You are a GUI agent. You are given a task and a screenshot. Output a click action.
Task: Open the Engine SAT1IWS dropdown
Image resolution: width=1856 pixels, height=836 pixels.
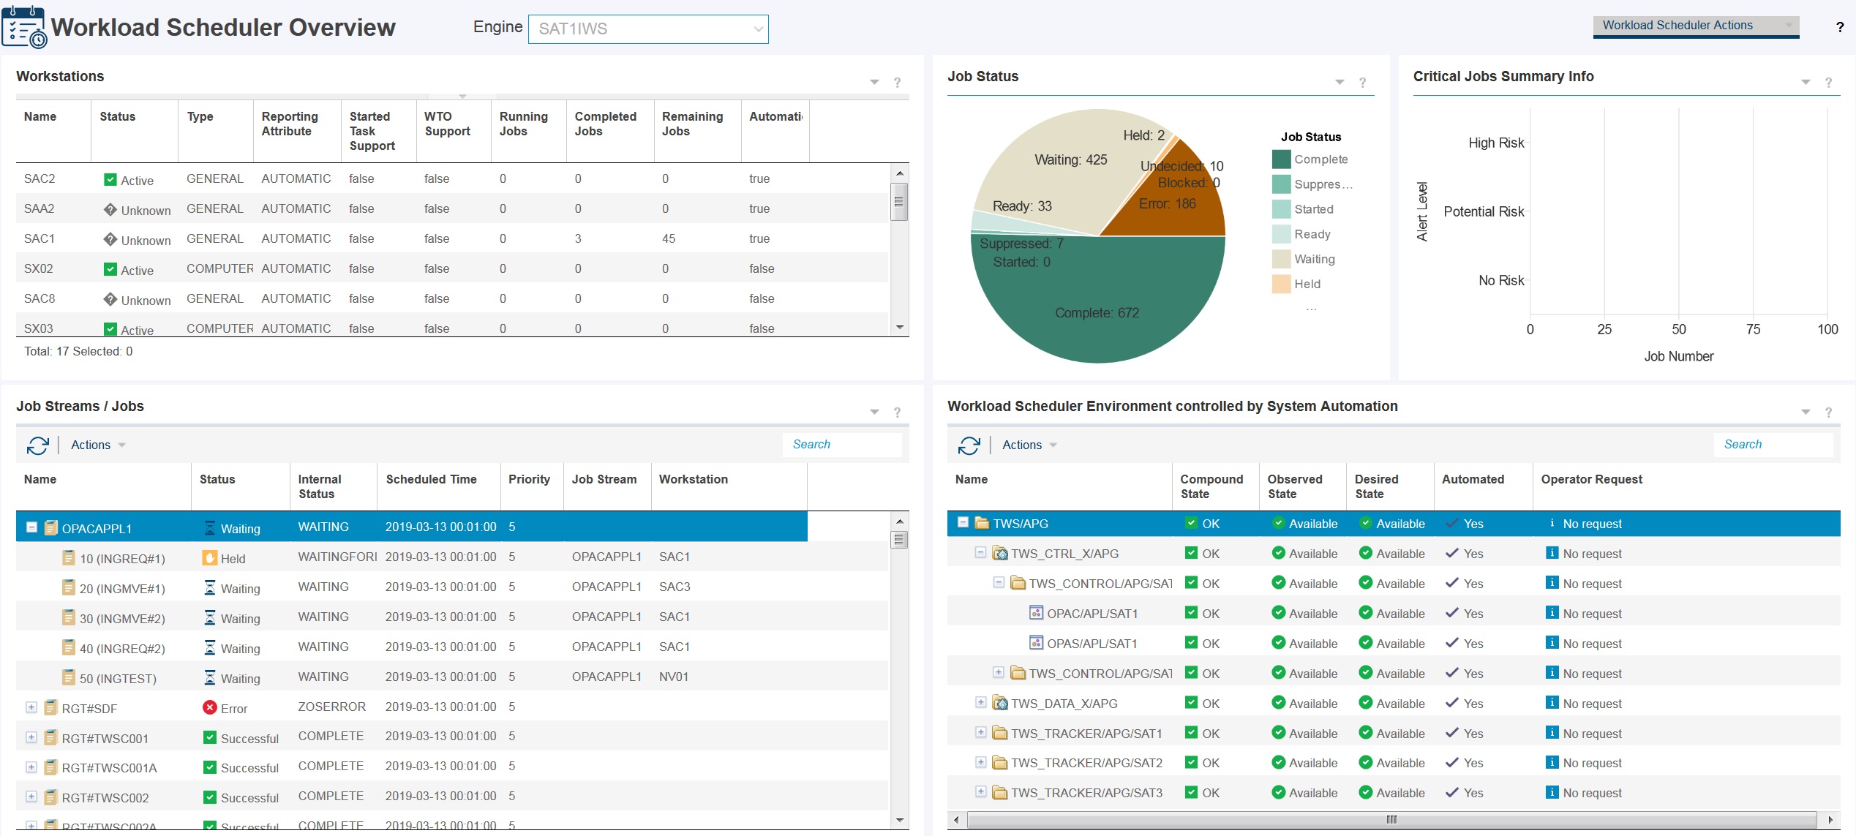pos(758,29)
